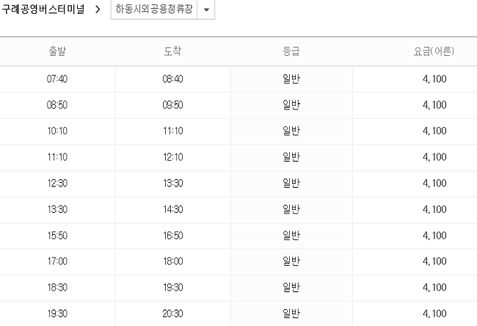Open the 하동시외공용정류장 destination dropdown arrow
The height and width of the screenshot is (326, 477).
[206, 10]
